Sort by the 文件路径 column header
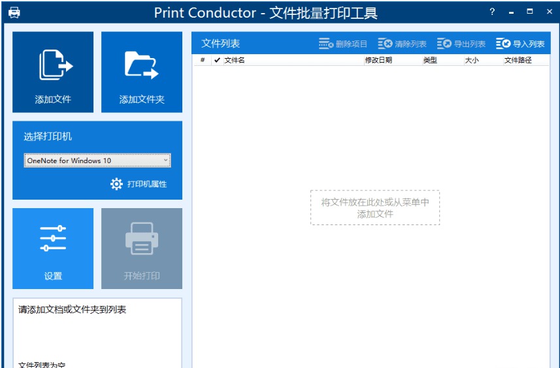 coord(526,60)
